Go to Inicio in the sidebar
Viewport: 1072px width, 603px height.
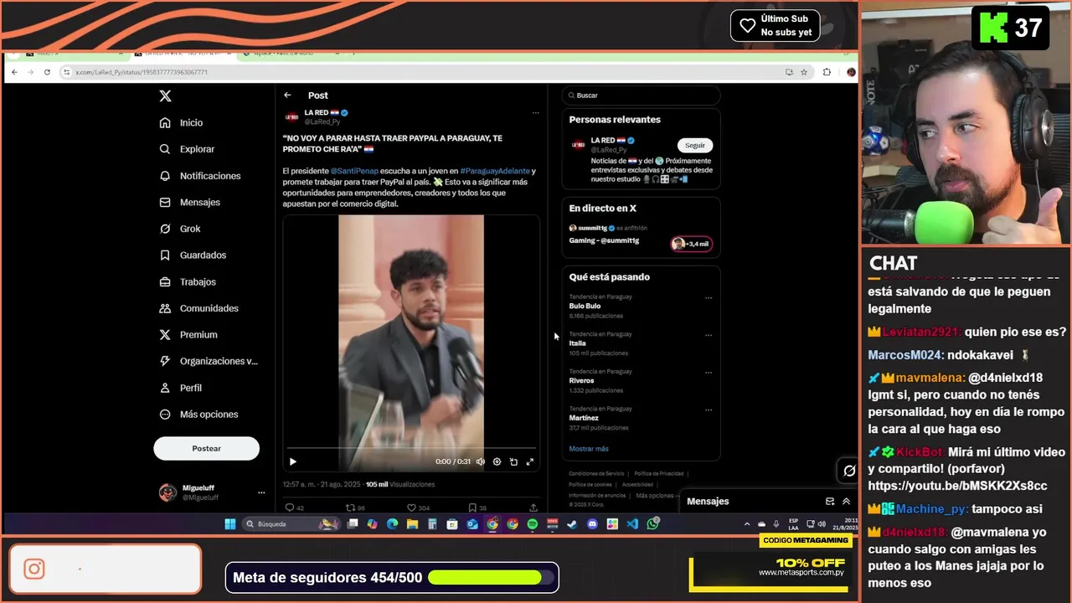click(182, 122)
